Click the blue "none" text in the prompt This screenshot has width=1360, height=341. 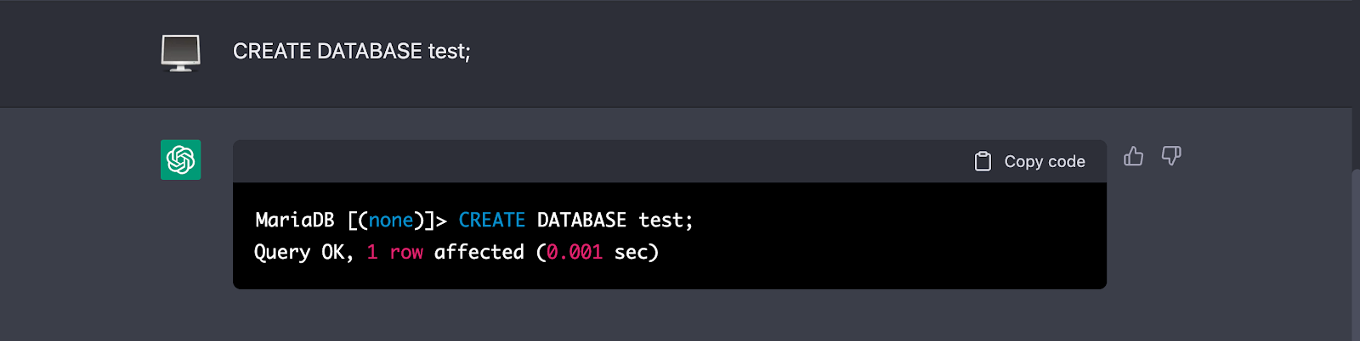coord(391,221)
